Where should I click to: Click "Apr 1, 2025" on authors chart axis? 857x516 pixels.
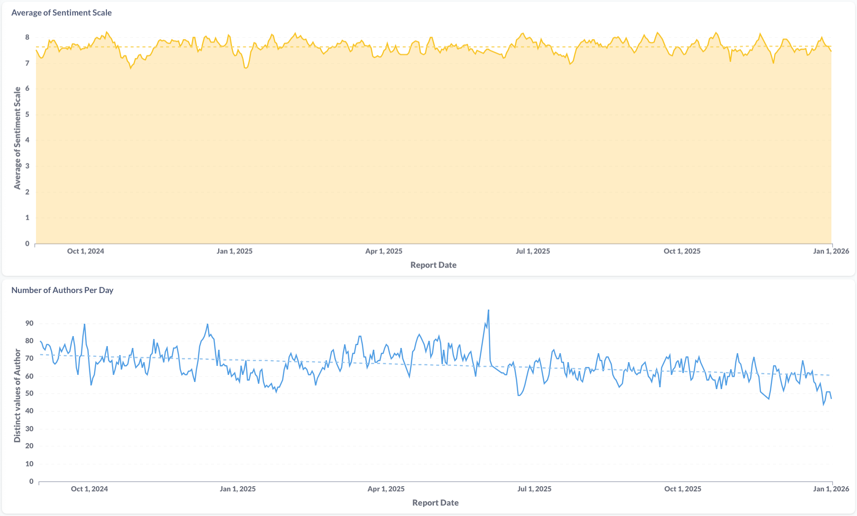386,489
